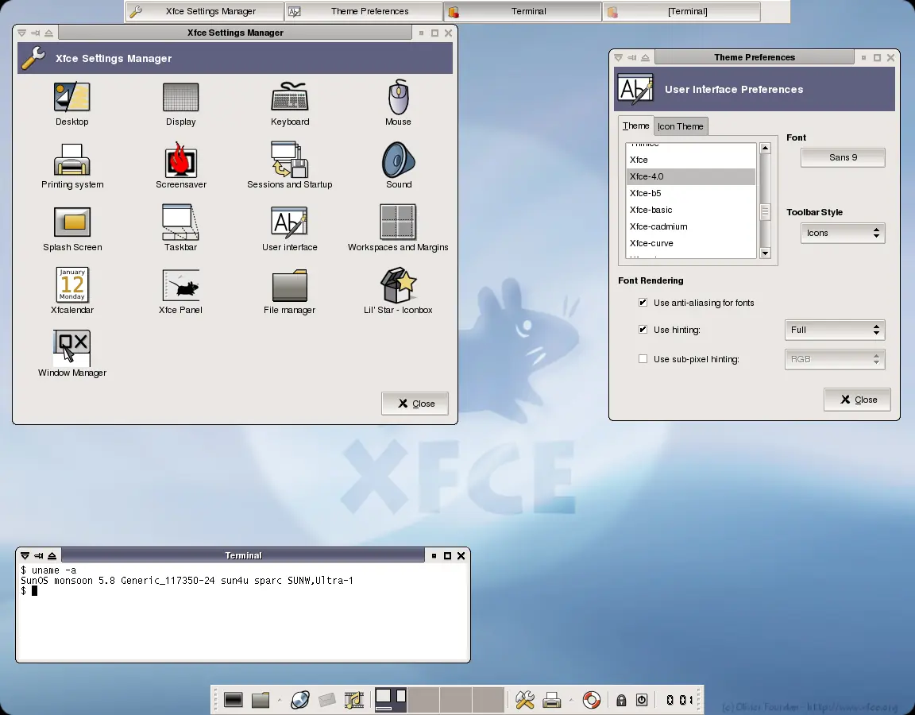Select the Xfce-4.0 theme

691,176
